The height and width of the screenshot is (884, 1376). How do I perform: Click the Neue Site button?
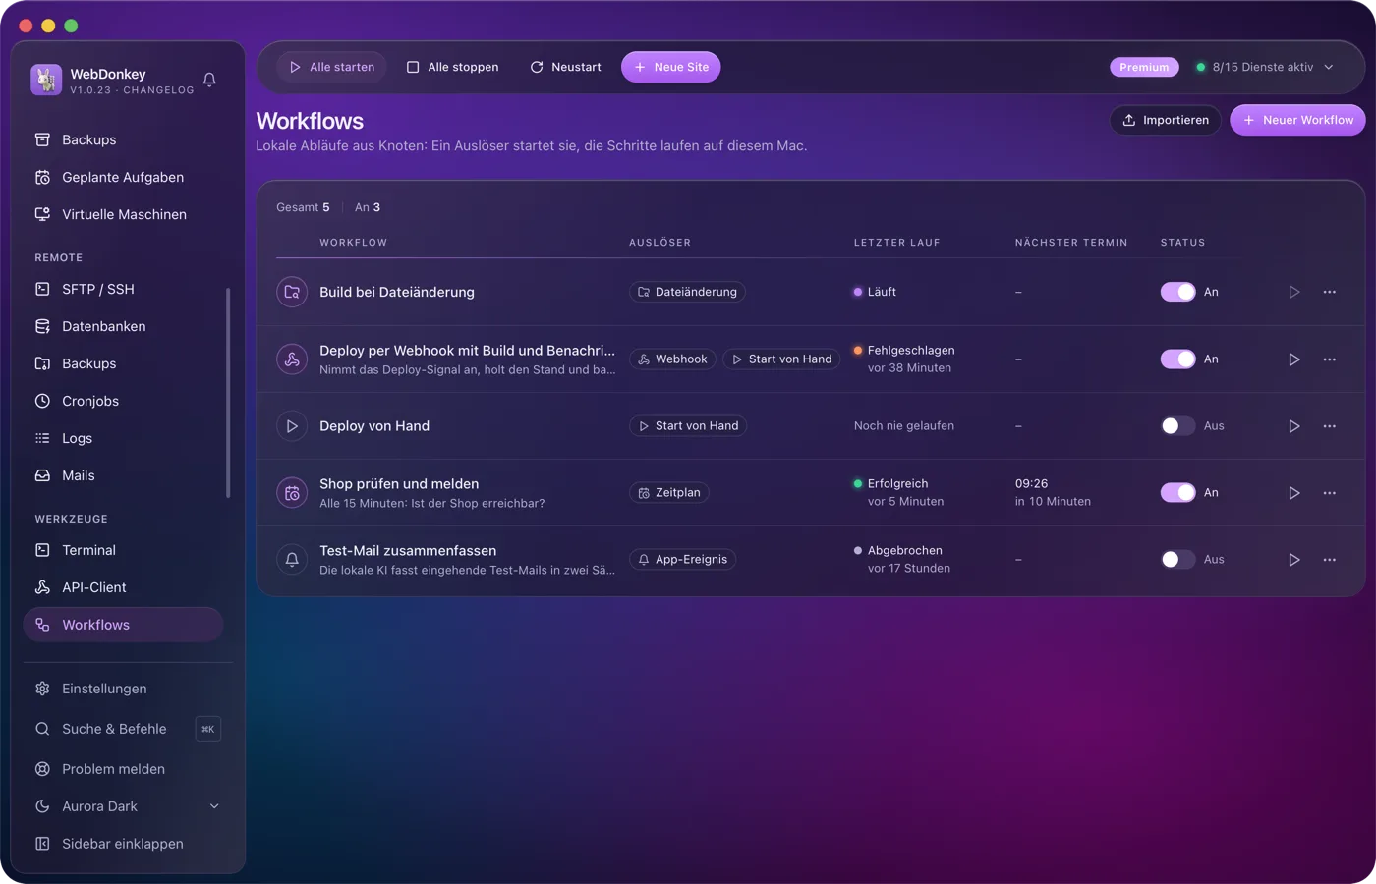(671, 67)
